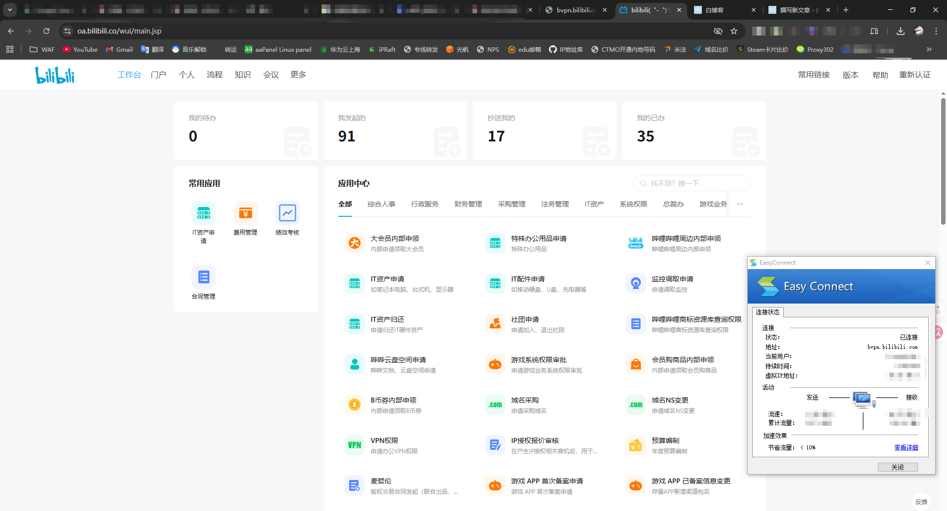This screenshot has width=947, height=511.
Task: Switch to the 财务管理 tab
Action: 468,204
